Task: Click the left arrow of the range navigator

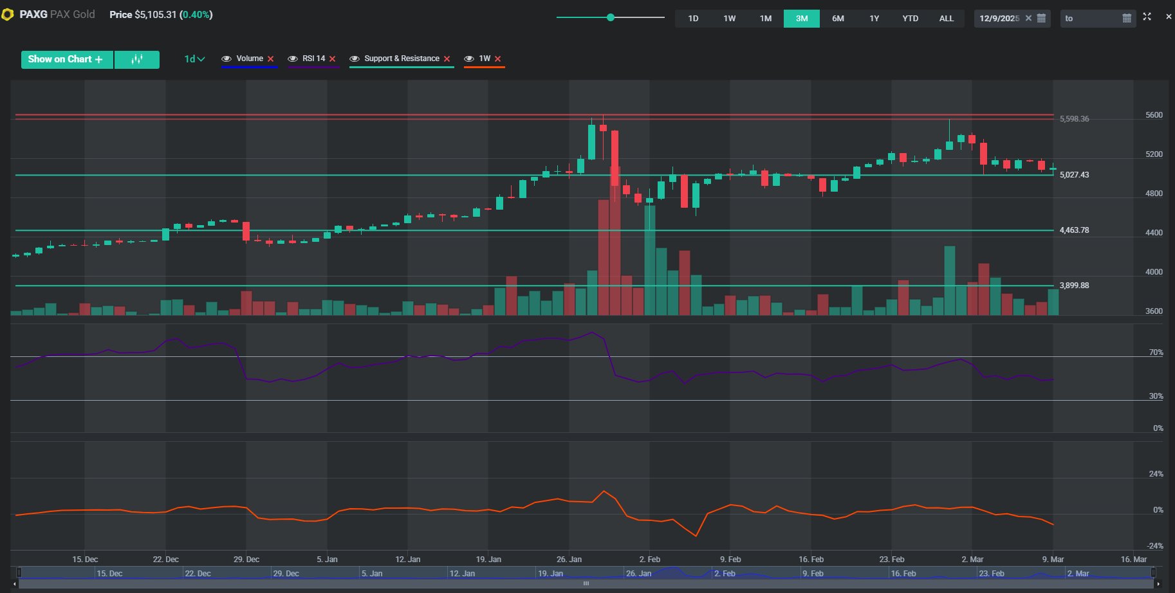Action: [x=15, y=584]
